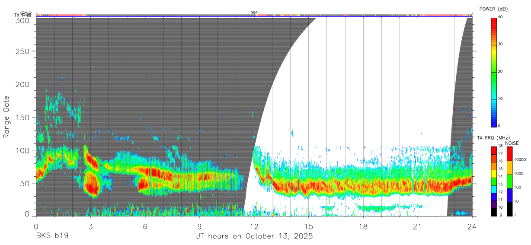Click the '6' UT hour axis label
The width and height of the screenshot is (531, 245).
point(145,226)
